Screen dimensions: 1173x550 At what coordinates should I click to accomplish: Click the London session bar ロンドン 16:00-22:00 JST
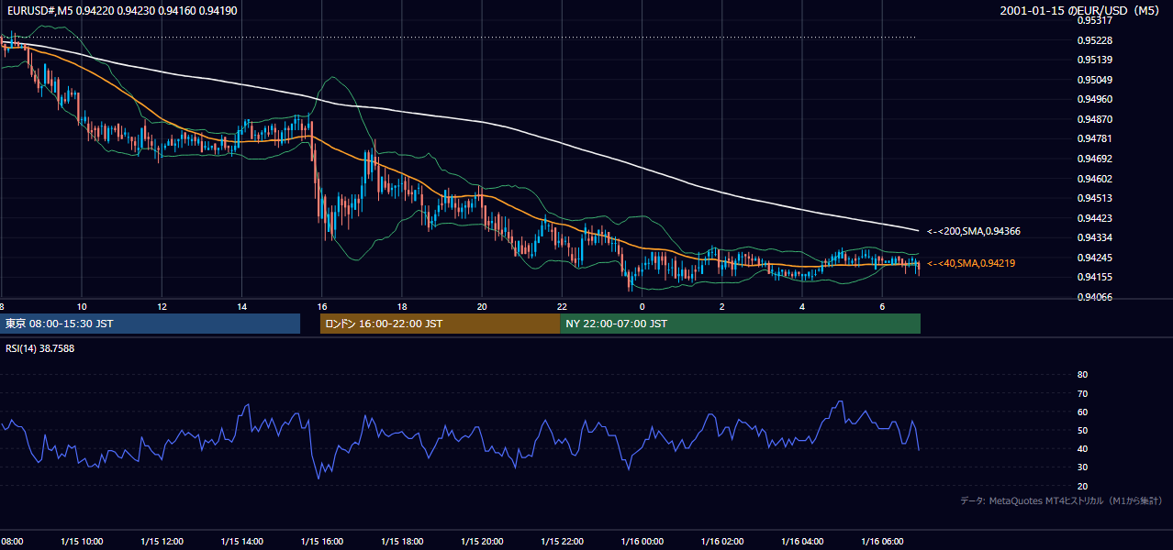[x=440, y=324]
